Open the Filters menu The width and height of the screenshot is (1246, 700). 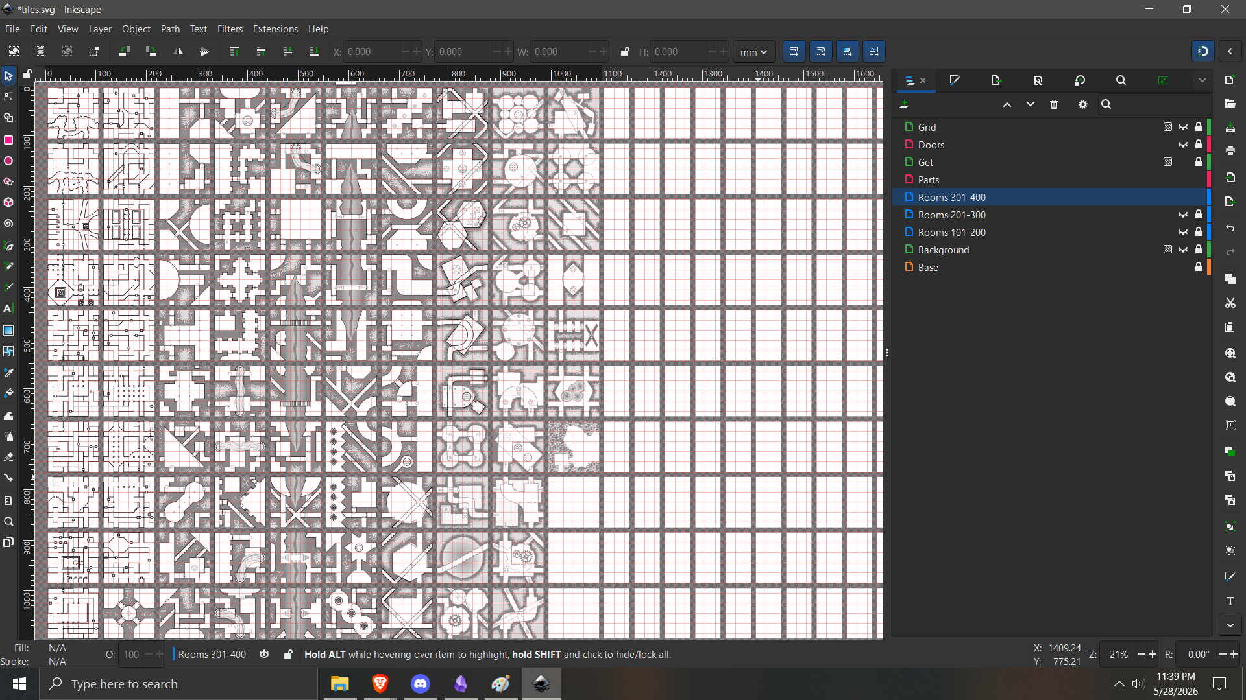point(230,29)
